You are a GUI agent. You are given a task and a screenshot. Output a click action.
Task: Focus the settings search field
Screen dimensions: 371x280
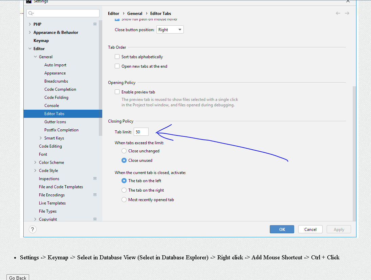pyautogui.click(x=63, y=13)
